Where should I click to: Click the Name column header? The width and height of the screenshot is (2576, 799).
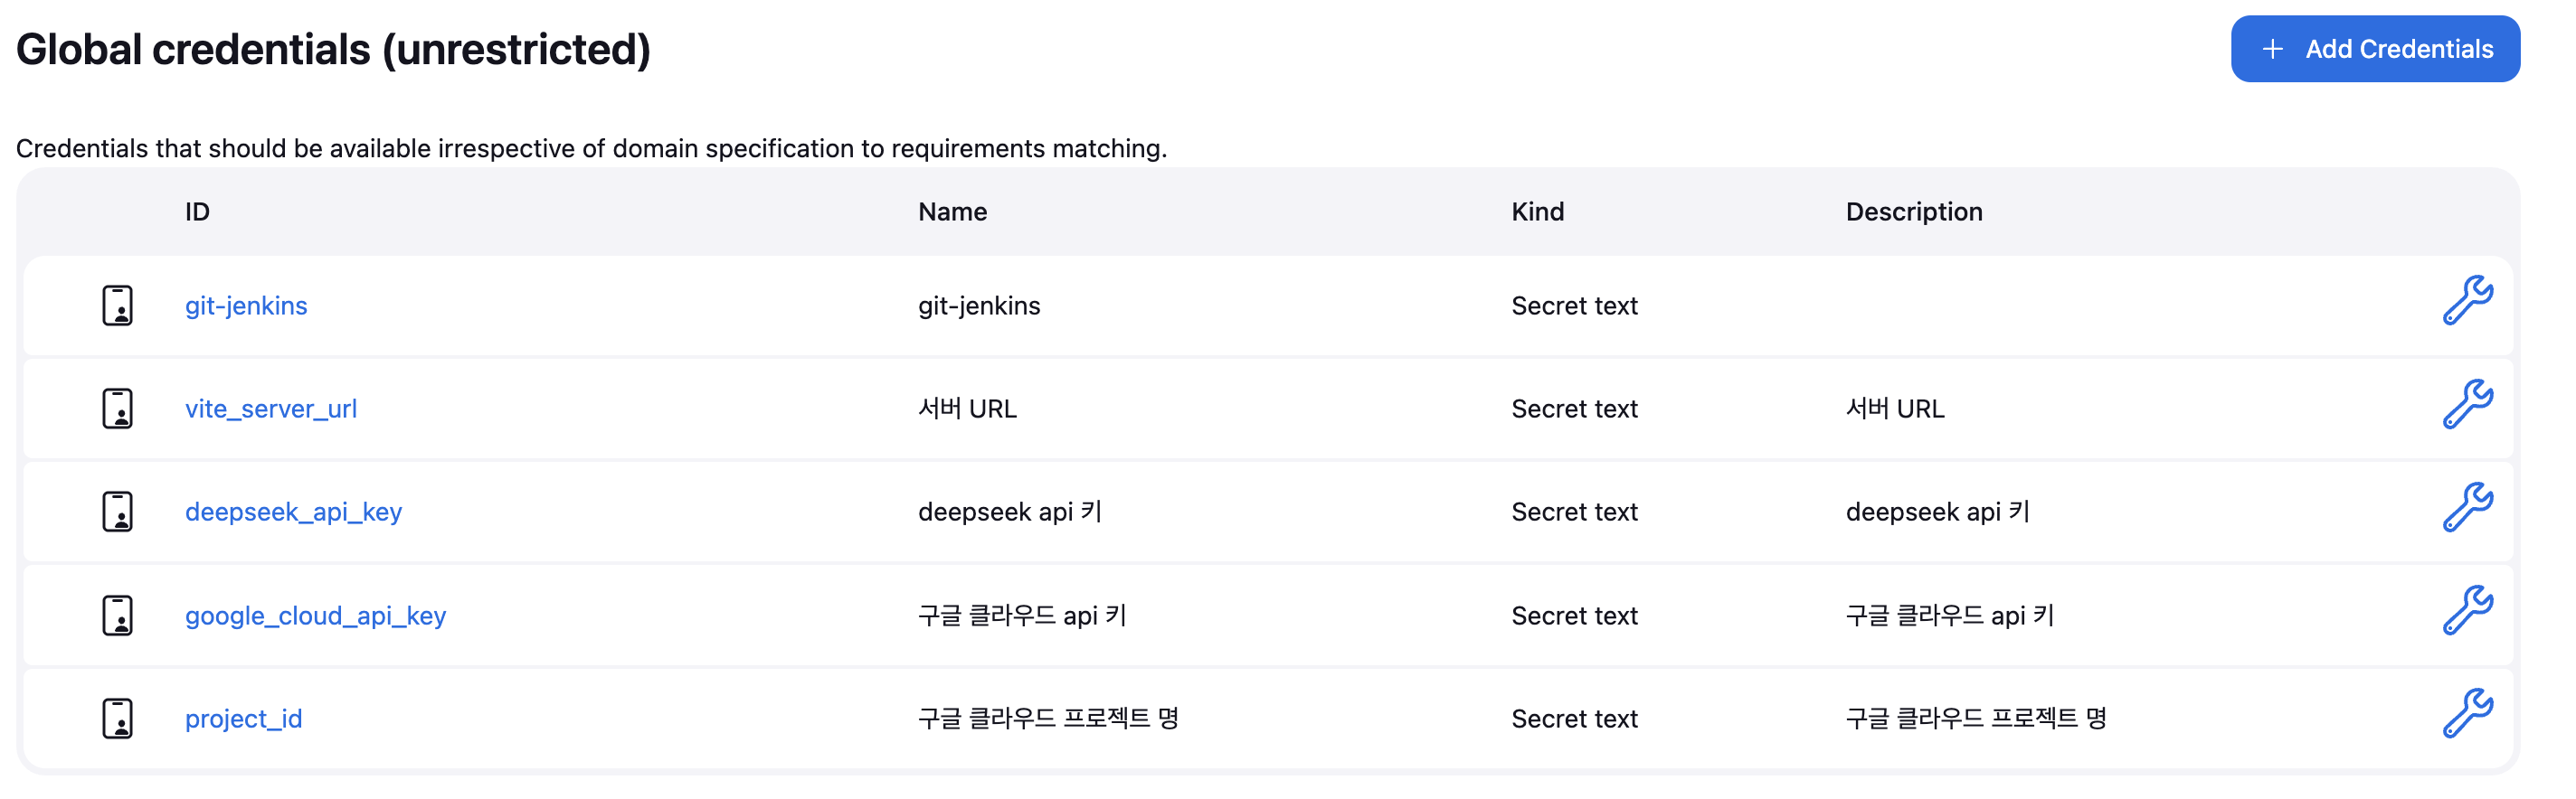953,211
